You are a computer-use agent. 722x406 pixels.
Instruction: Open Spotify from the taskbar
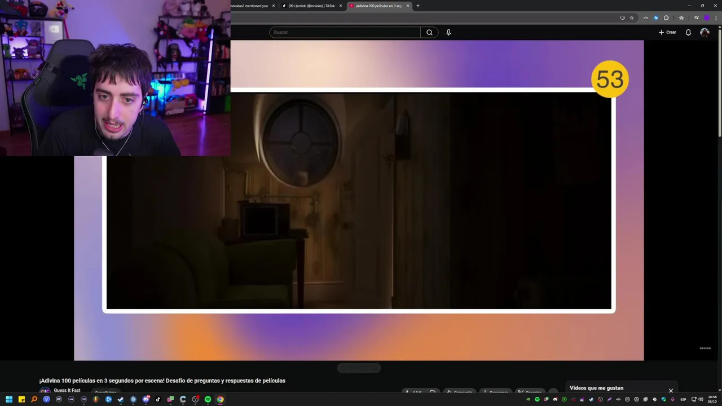click(208, 399)
